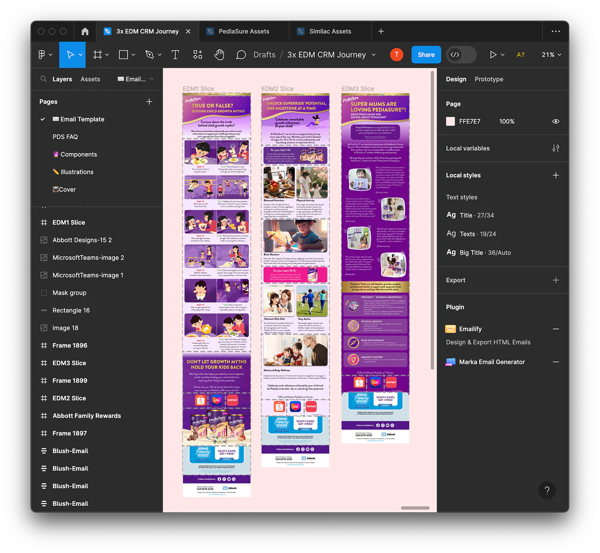The image size is (600, 553).
Task: Open the shape tools dropdown arrow
Action: point(134,54)
